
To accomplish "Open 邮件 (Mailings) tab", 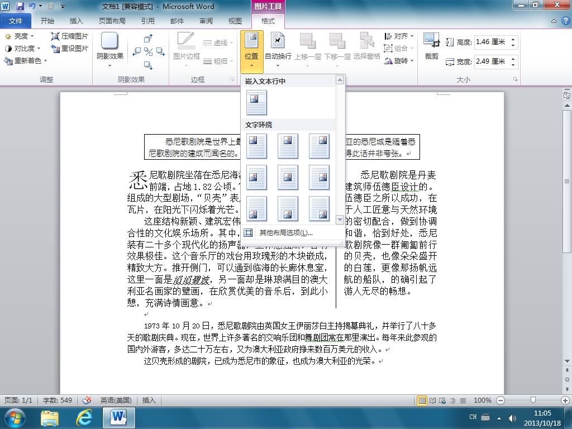I will click(x=177, y=21).
